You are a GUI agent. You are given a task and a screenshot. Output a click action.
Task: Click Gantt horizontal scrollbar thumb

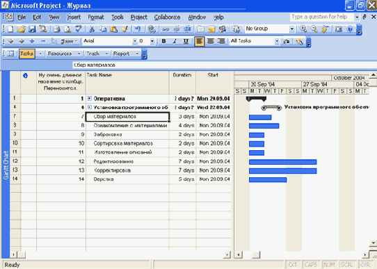click(256, 254)
